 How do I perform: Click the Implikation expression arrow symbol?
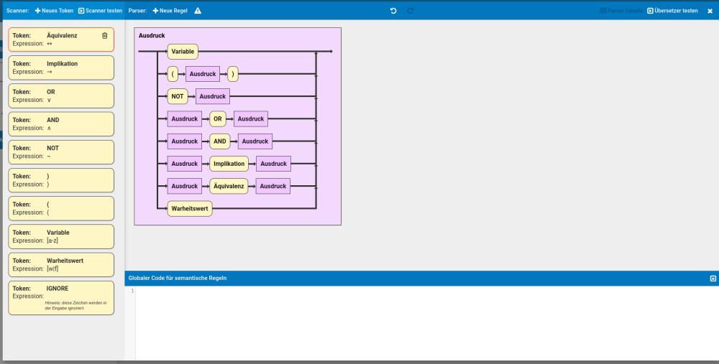pos(50,72)
